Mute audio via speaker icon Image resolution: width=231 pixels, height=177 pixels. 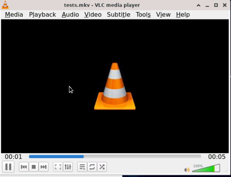187,170
